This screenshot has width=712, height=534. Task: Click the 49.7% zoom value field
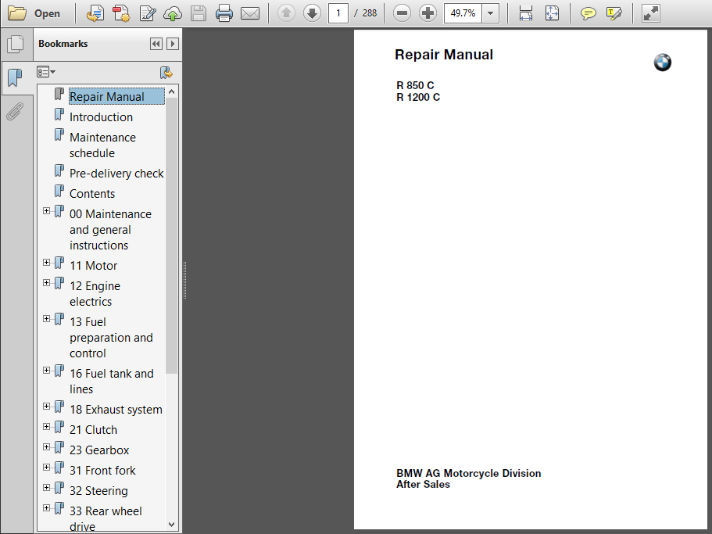pyautogui.click(x=463, y=13)
